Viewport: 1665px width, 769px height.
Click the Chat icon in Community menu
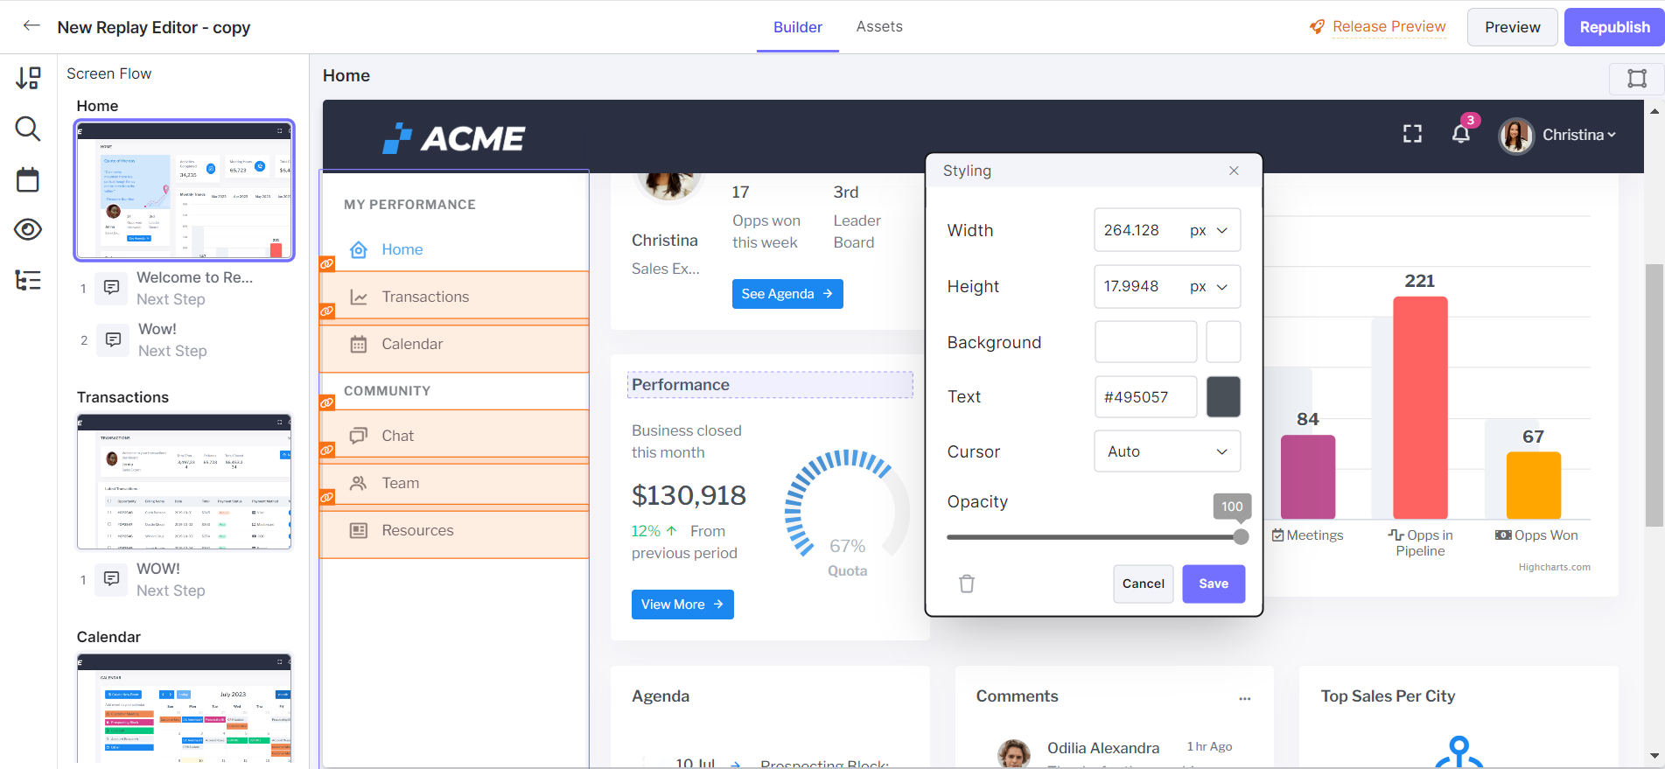359,436
